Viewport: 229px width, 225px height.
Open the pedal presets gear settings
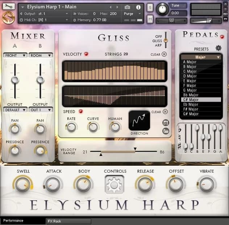coord(218,48)
